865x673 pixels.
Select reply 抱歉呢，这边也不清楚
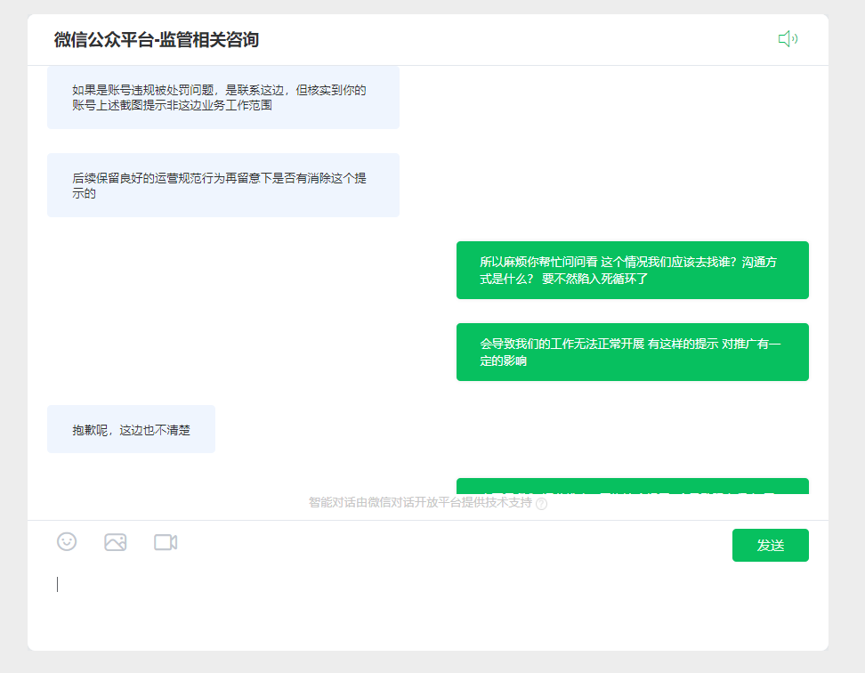point(131,429)
